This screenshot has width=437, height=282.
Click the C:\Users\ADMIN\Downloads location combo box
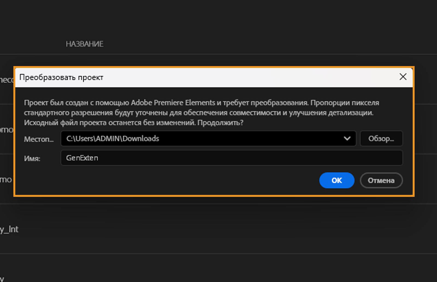[202, 138]
